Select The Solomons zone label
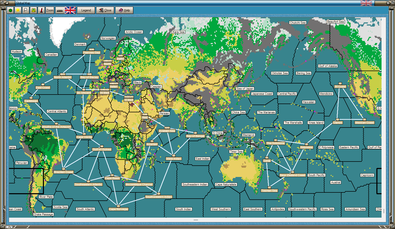The width and height of the screenshot is (395, 229). (x=276, y=143)
